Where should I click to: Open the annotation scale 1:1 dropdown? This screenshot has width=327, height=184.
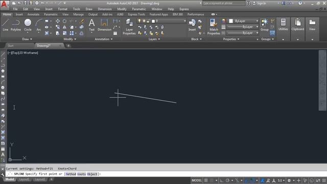(x=281, y=180)
